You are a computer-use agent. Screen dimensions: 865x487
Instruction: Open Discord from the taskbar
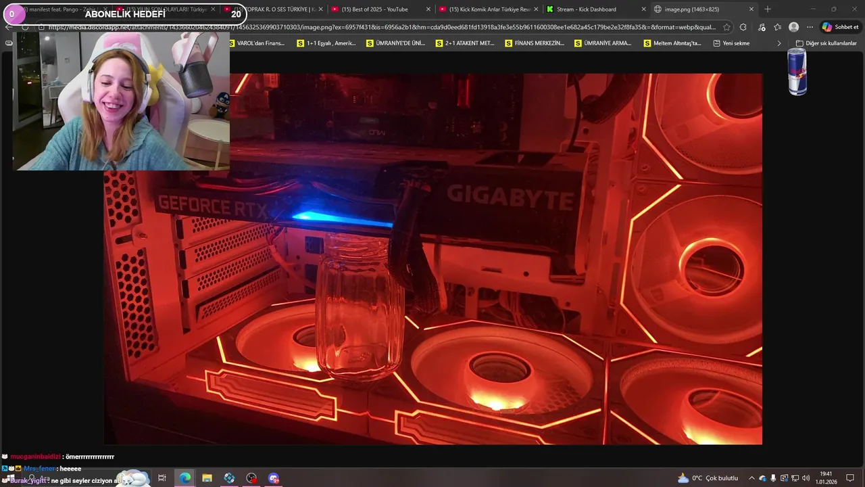[274, 478]
